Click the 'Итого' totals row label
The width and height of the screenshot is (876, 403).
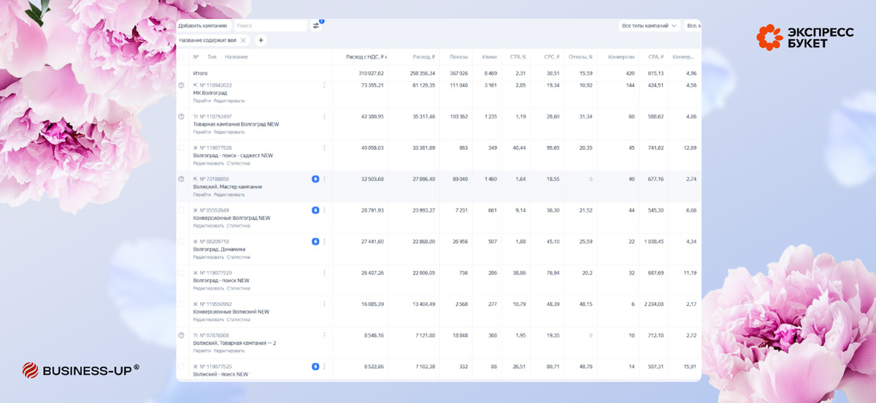pos(200,73)
